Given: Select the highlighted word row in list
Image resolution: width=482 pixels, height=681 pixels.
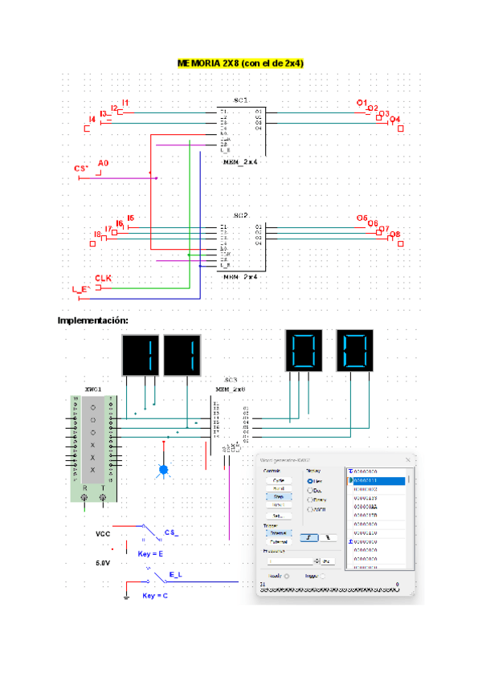Looking at the screenshot, I should [x=376, y=480].
